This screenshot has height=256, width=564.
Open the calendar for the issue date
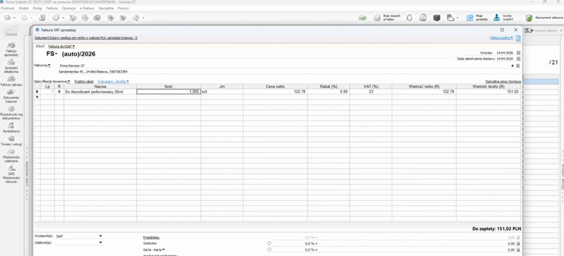518,52
